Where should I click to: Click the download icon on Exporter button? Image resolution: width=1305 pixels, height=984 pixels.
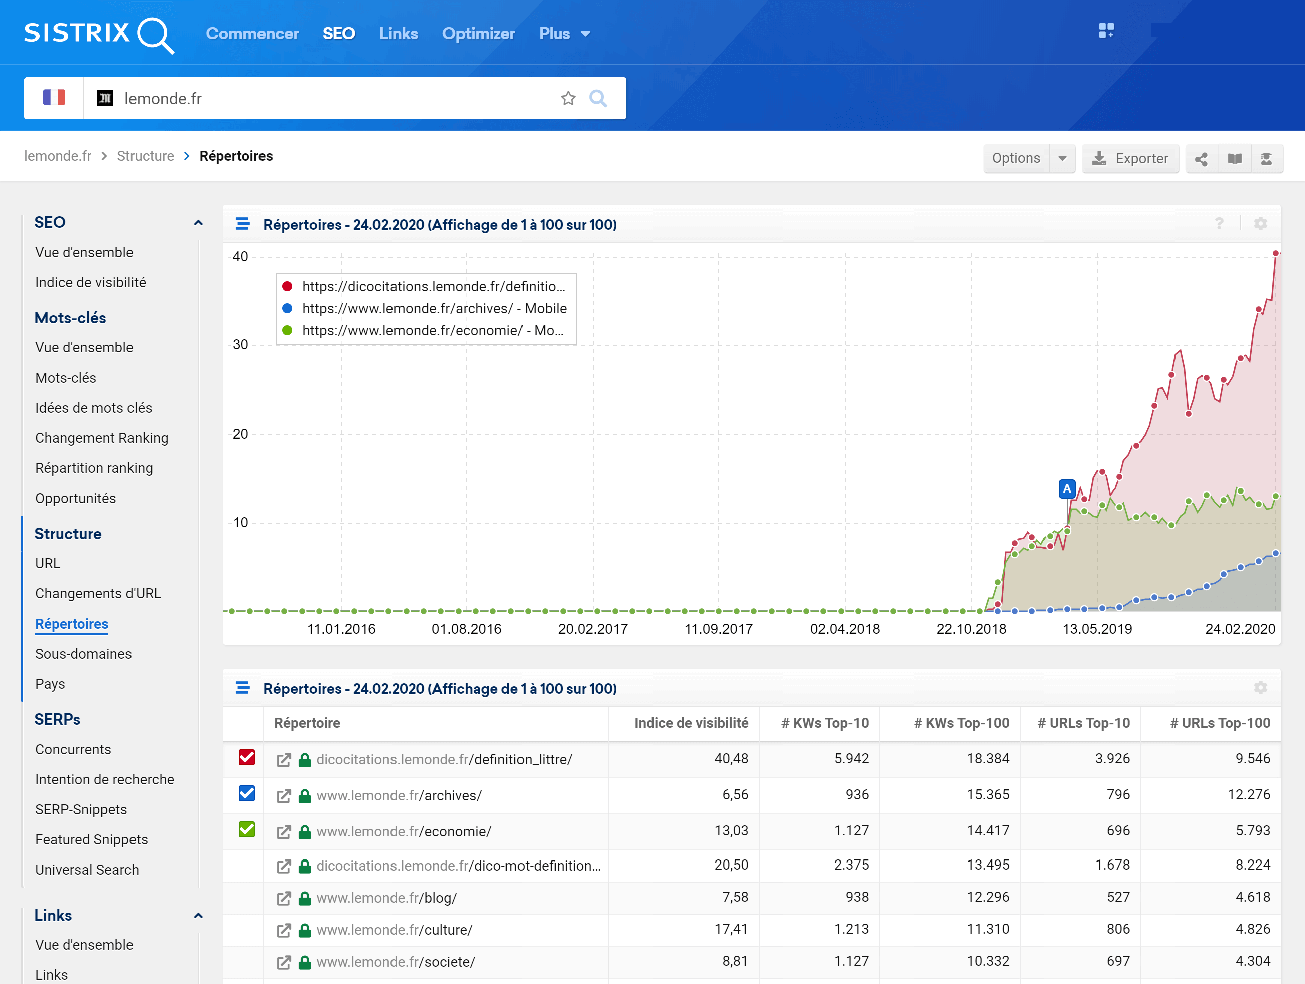point(1099,158)
